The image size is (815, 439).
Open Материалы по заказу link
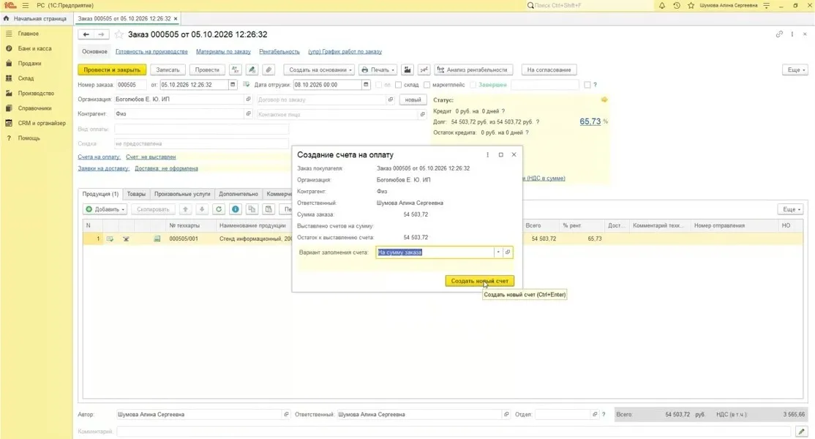pos(223,51)
